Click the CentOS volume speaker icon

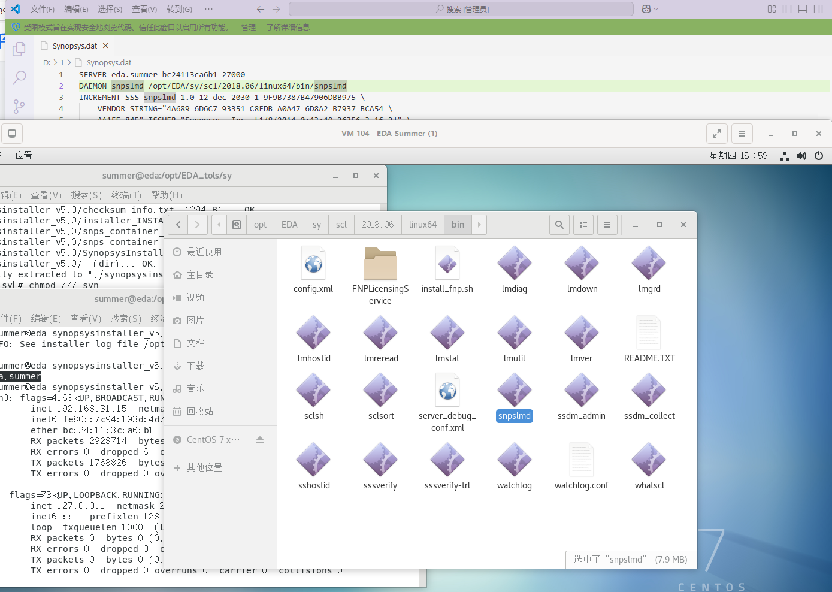point(801,156)
